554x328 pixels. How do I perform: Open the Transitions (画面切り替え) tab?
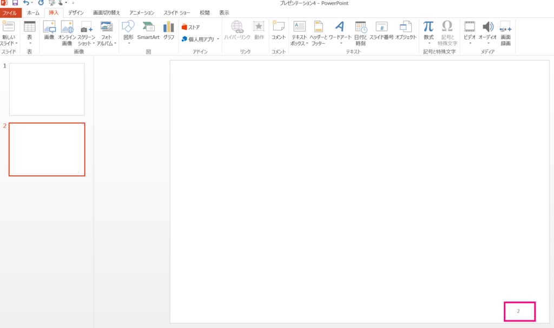tap(107, 13)
